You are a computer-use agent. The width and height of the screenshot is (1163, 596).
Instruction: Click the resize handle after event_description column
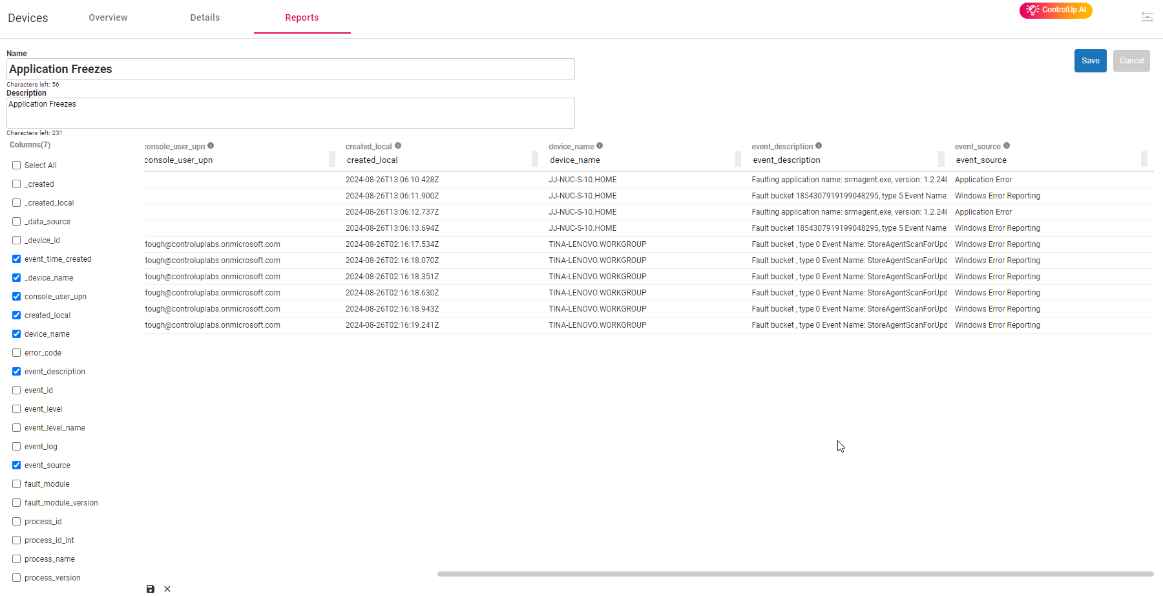(x=941, y=159)
